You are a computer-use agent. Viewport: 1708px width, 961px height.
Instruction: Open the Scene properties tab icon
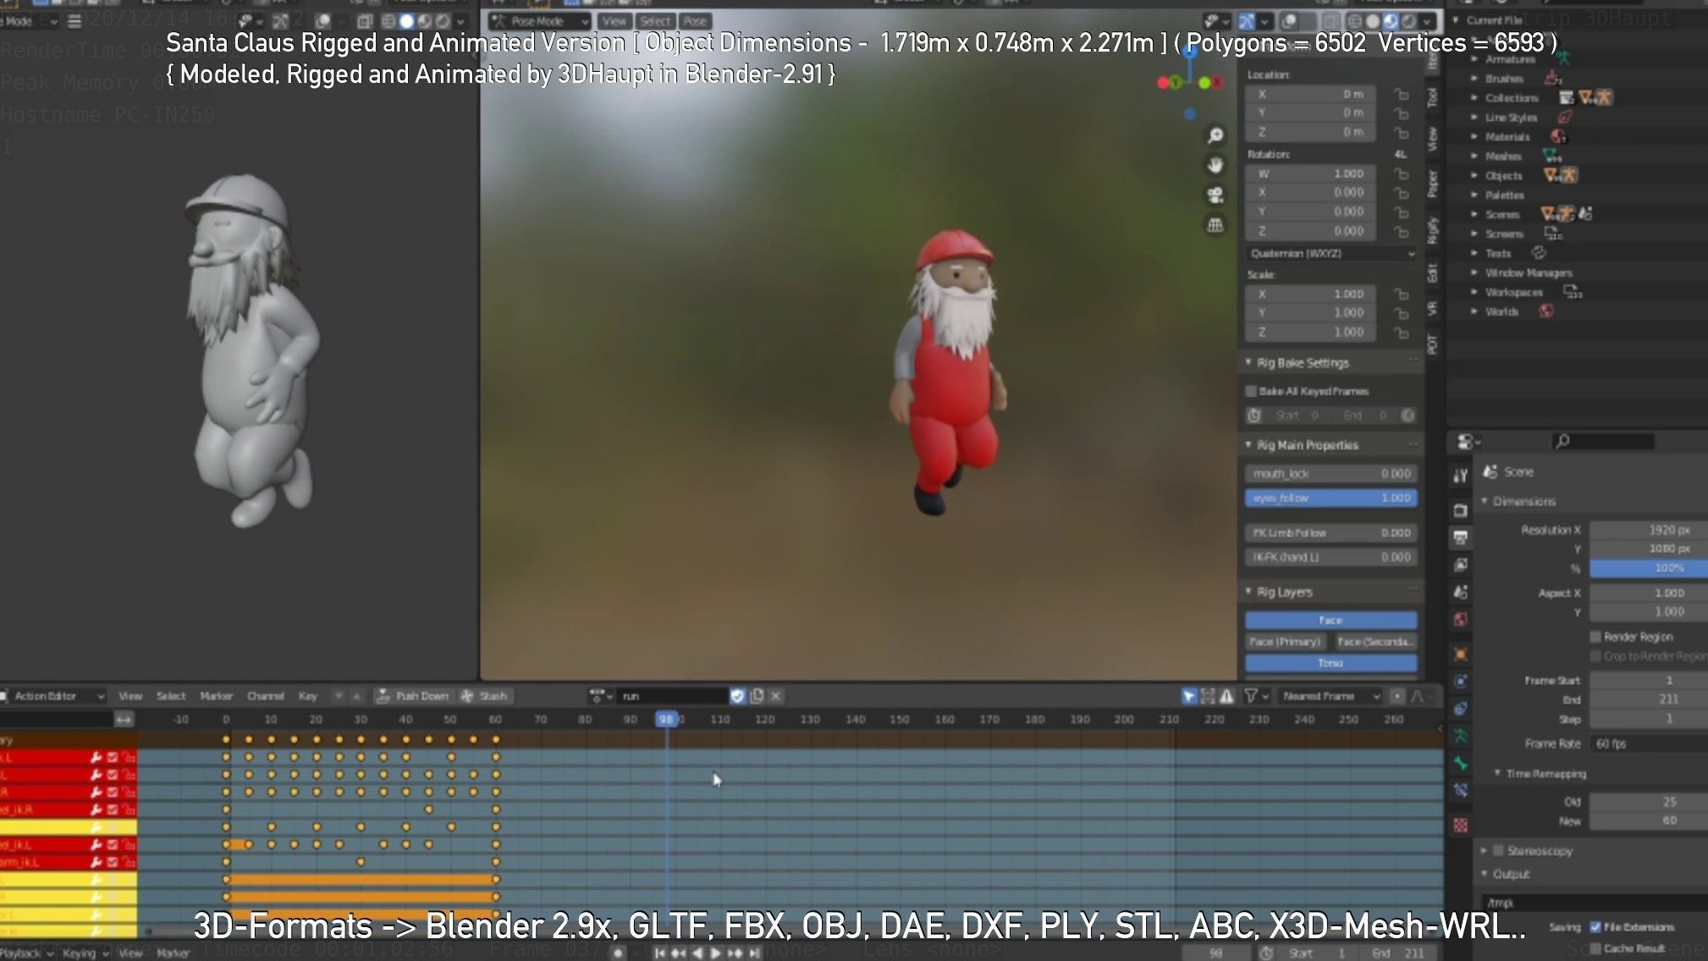(1460, 592)
